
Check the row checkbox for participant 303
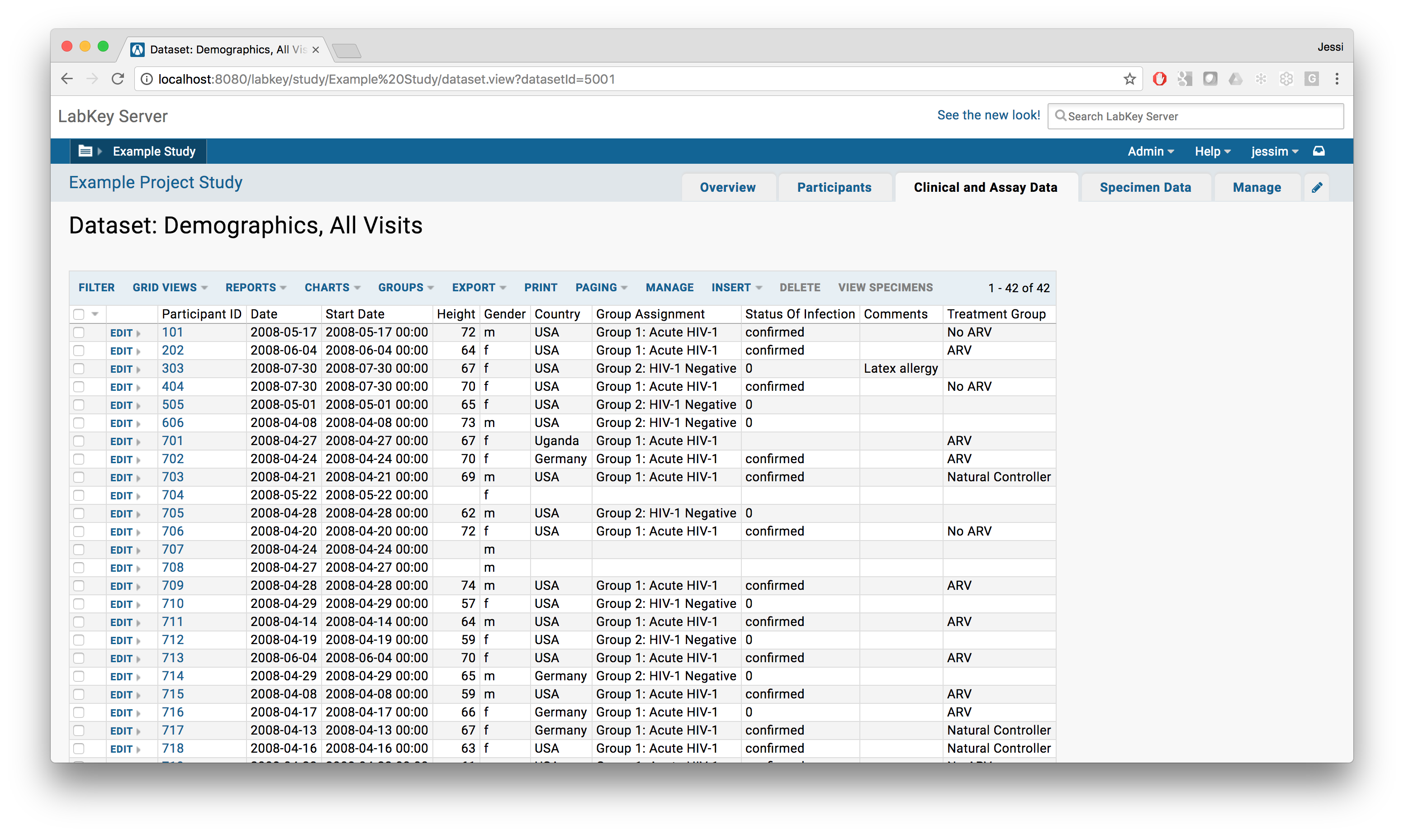(x=79, y=369)
